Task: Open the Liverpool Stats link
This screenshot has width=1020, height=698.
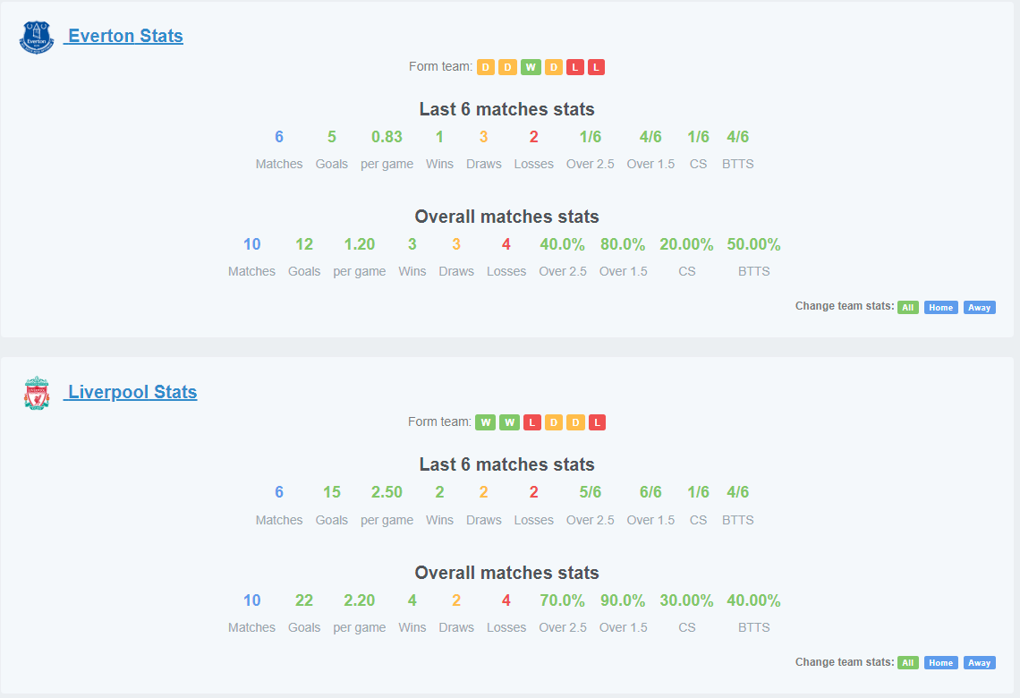Action: click(130, 392)
